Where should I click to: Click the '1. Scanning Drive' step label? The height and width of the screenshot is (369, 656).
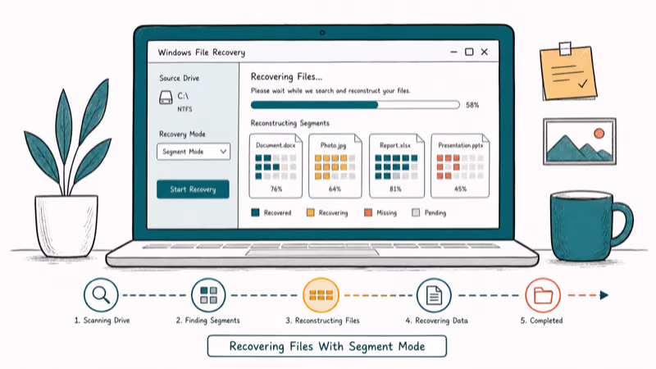click(102, 321)
